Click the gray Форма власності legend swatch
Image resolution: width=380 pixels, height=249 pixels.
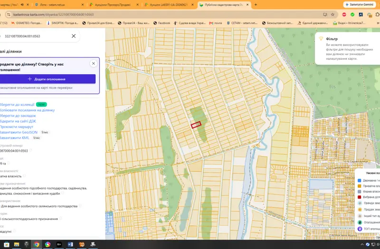(360, 192)
